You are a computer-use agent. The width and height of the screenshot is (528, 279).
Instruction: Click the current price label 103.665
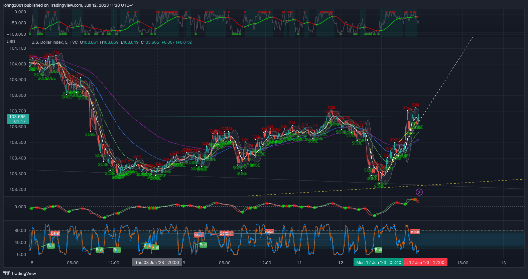(18, 119)
